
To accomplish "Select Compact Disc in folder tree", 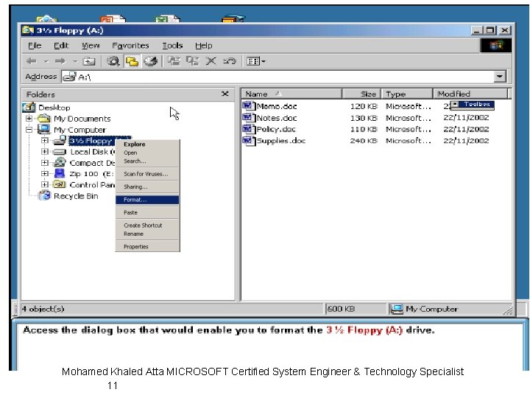I will tap(92, 163).
